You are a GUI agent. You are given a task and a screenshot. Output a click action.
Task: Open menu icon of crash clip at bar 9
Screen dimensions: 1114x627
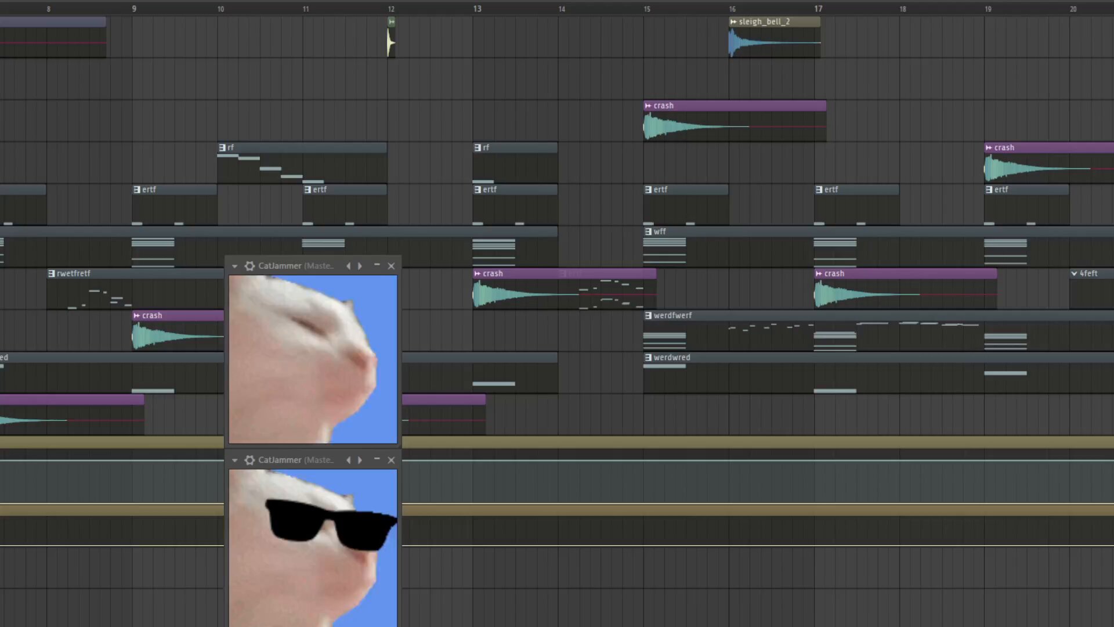[x=137, y=315]
